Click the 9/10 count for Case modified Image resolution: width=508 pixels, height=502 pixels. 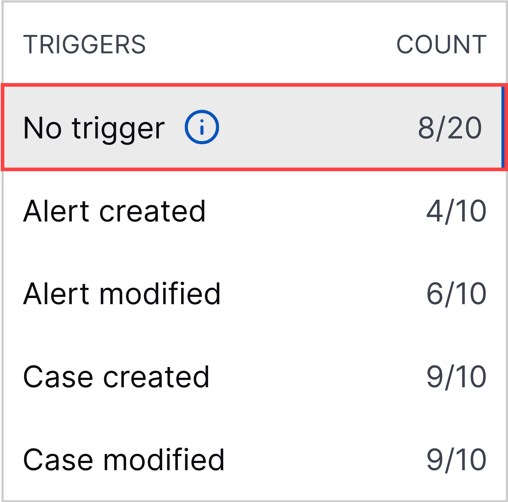456,460
